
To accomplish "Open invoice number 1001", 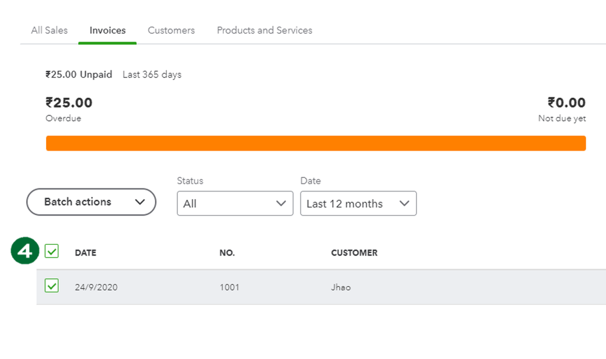I will [230, 287].
